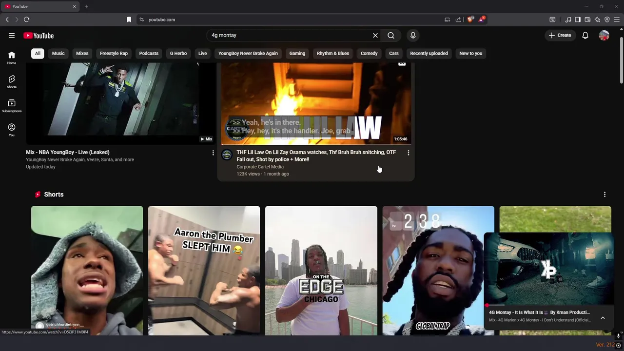624x351 pixels.
Task: Open more options for THF Lil Law video
Action: pos(409,153)
